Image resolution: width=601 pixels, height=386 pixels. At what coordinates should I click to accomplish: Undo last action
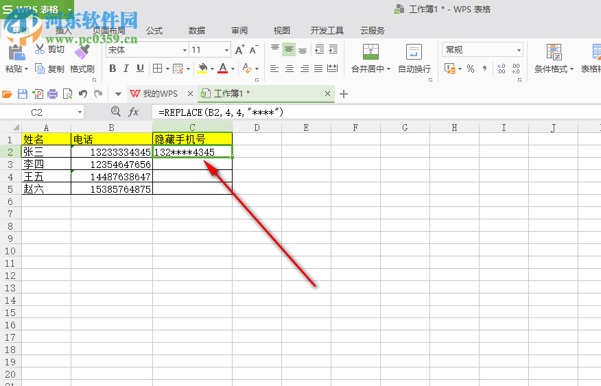[83, 94]
